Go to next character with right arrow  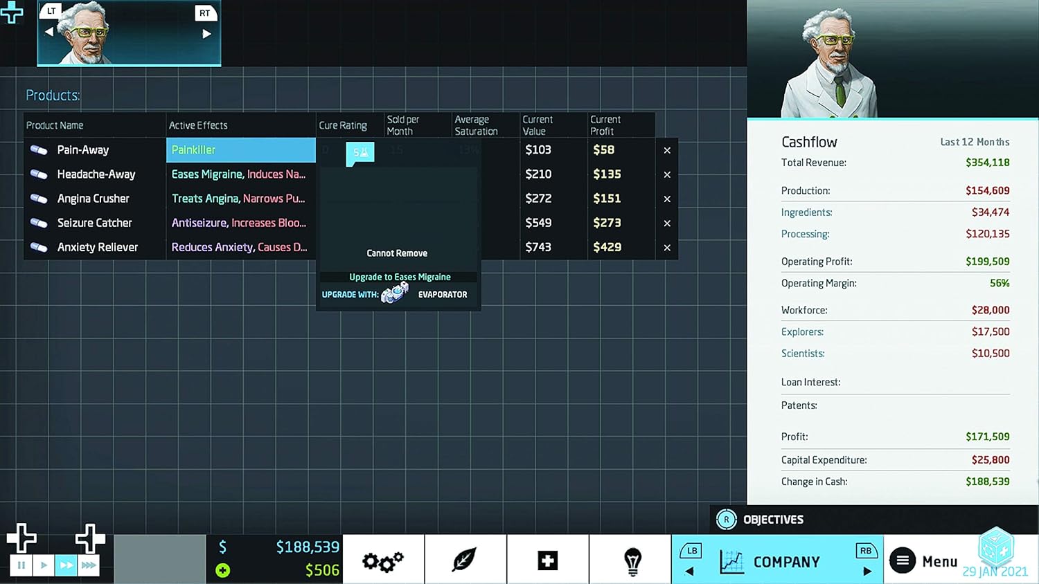pos(206,33)
